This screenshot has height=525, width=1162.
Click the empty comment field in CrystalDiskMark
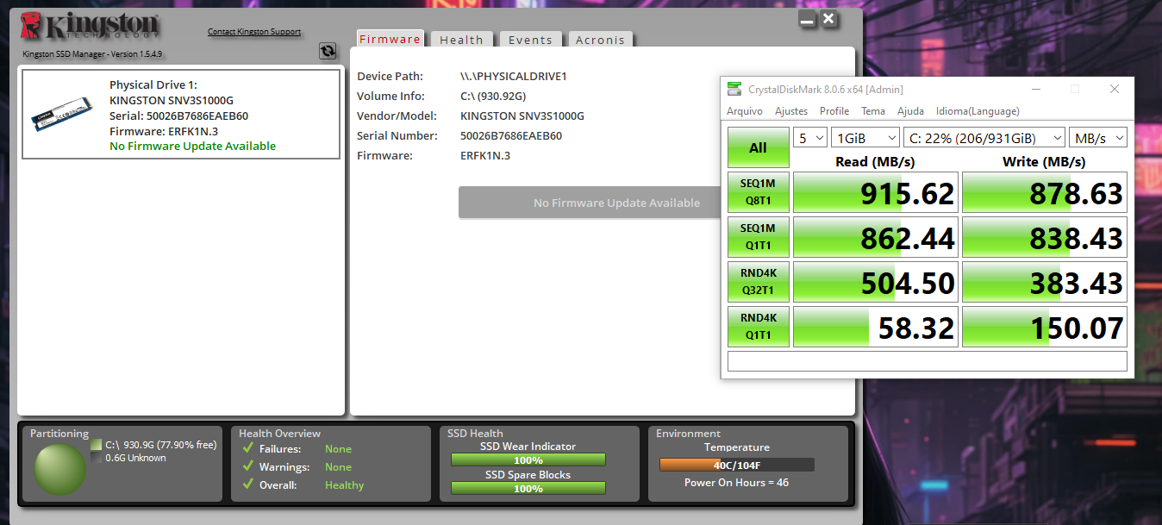[928, 361]
